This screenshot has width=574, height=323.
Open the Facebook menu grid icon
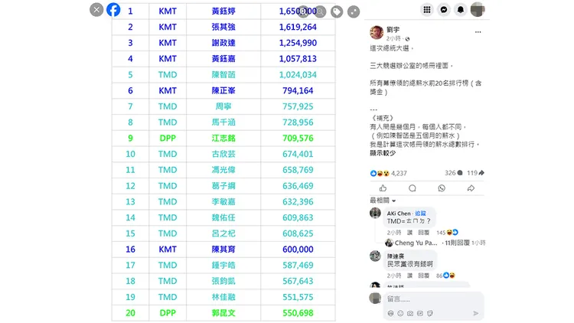point(427,9)
